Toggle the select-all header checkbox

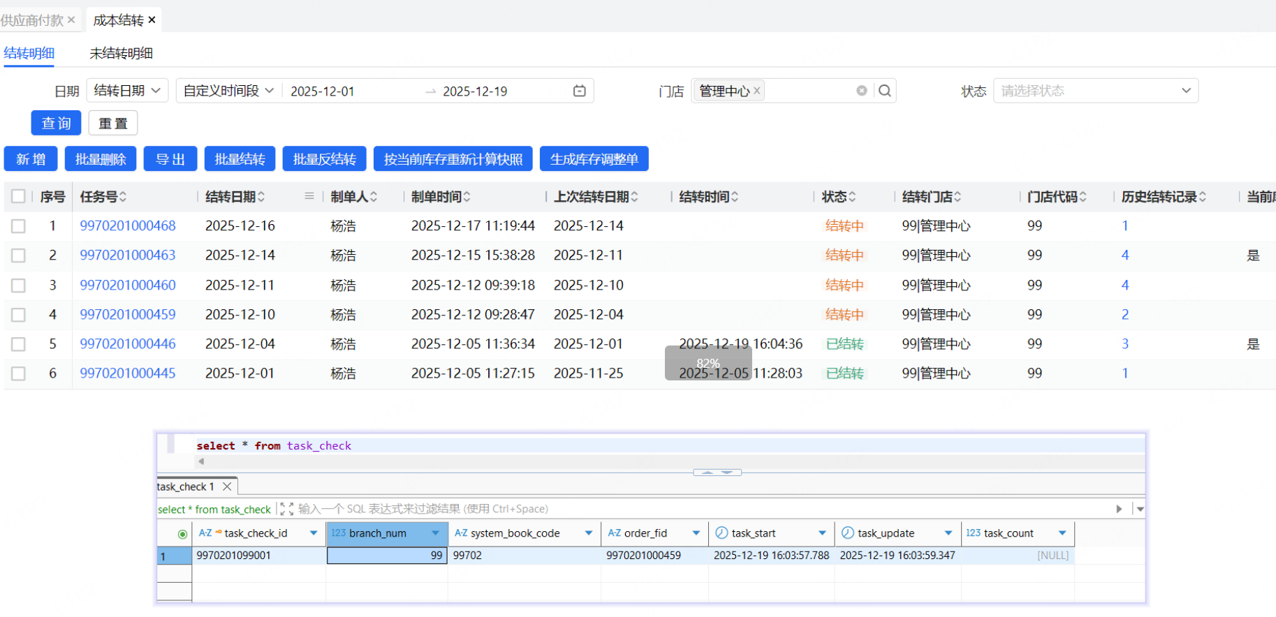(18, 196)
